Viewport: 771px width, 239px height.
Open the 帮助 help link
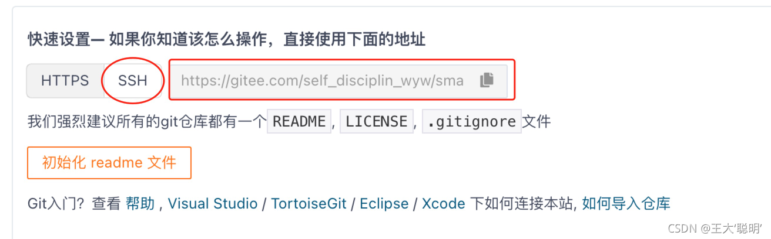140,204
